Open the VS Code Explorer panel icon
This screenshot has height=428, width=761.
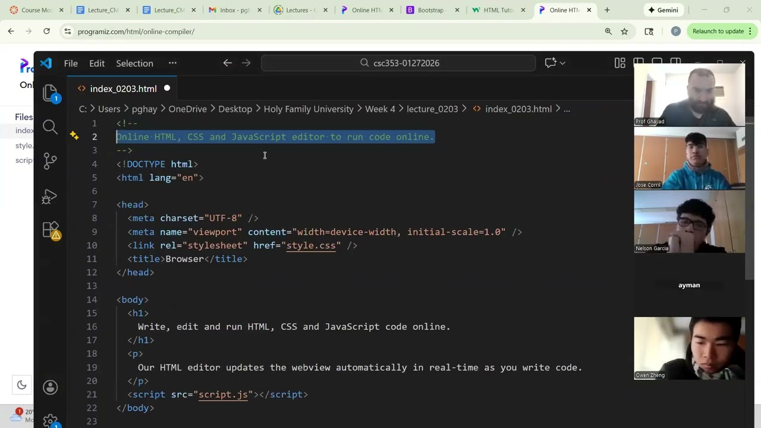(x=51, y=93)
